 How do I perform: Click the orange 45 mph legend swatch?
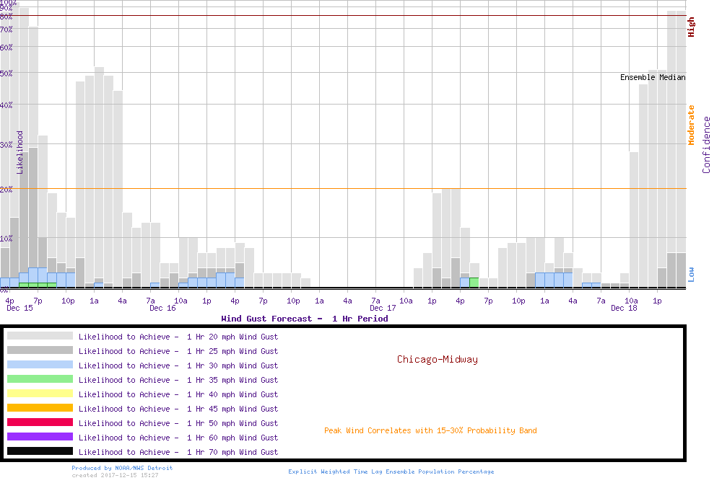click(x=40, y=408)
